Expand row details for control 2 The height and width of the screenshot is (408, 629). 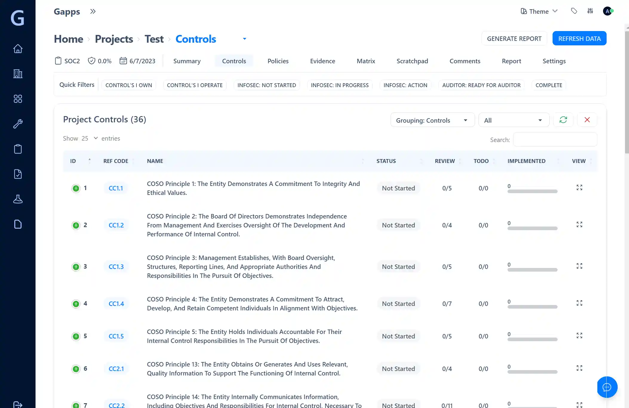pos(76,225)
